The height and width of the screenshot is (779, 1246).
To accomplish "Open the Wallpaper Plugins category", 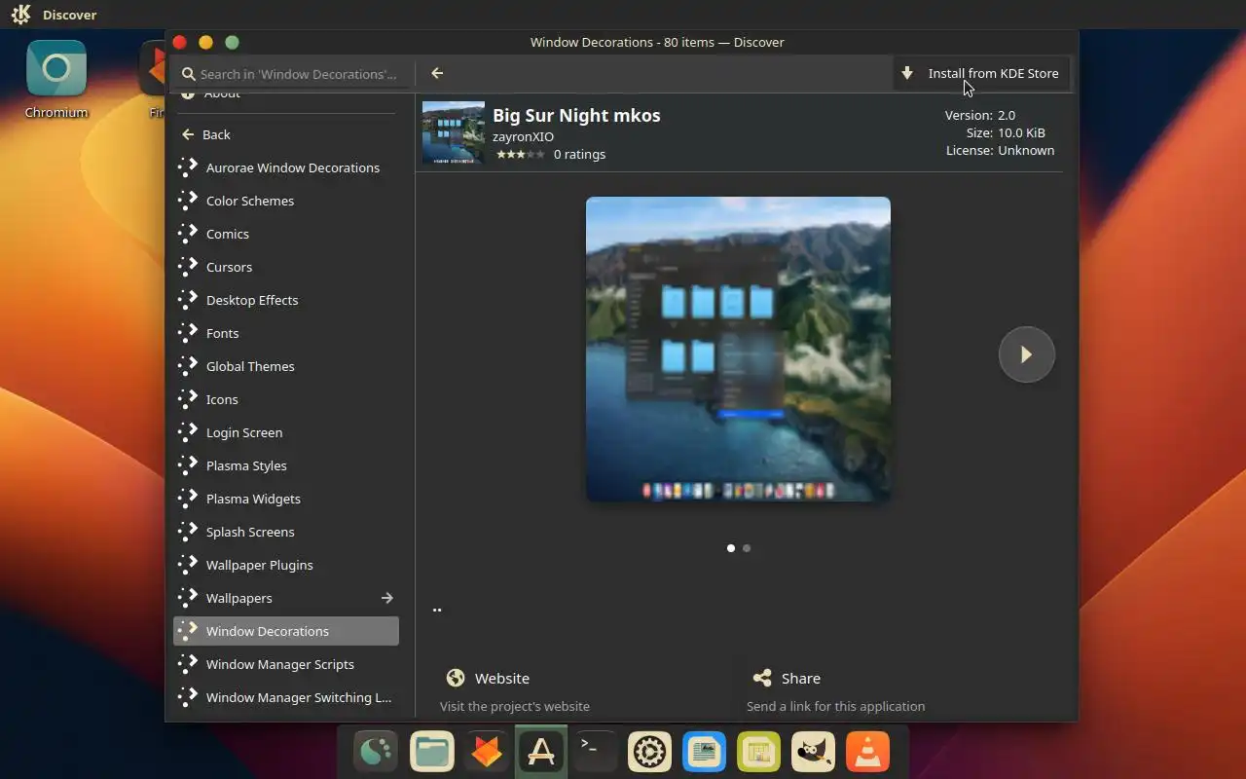I will 286,565.
